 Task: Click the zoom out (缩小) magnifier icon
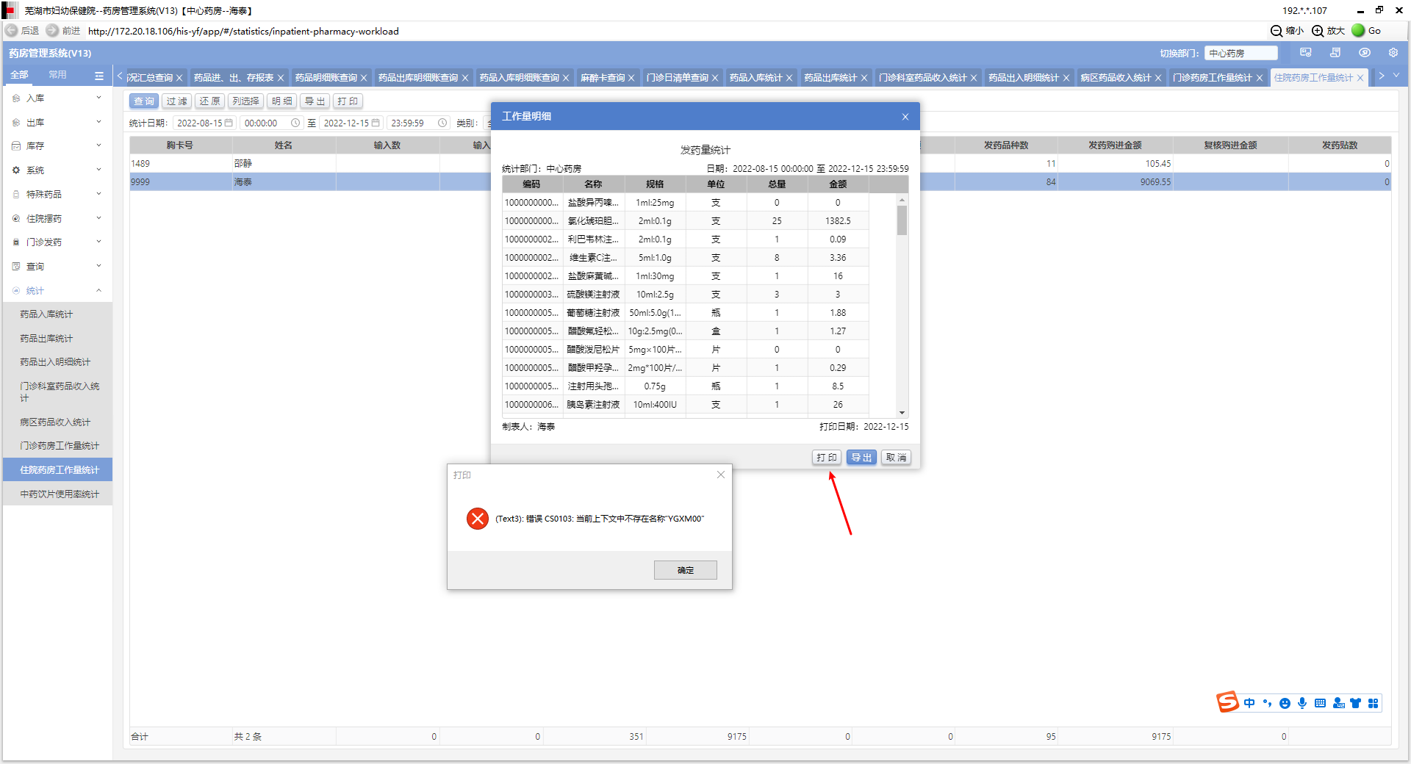[1277, 31]
